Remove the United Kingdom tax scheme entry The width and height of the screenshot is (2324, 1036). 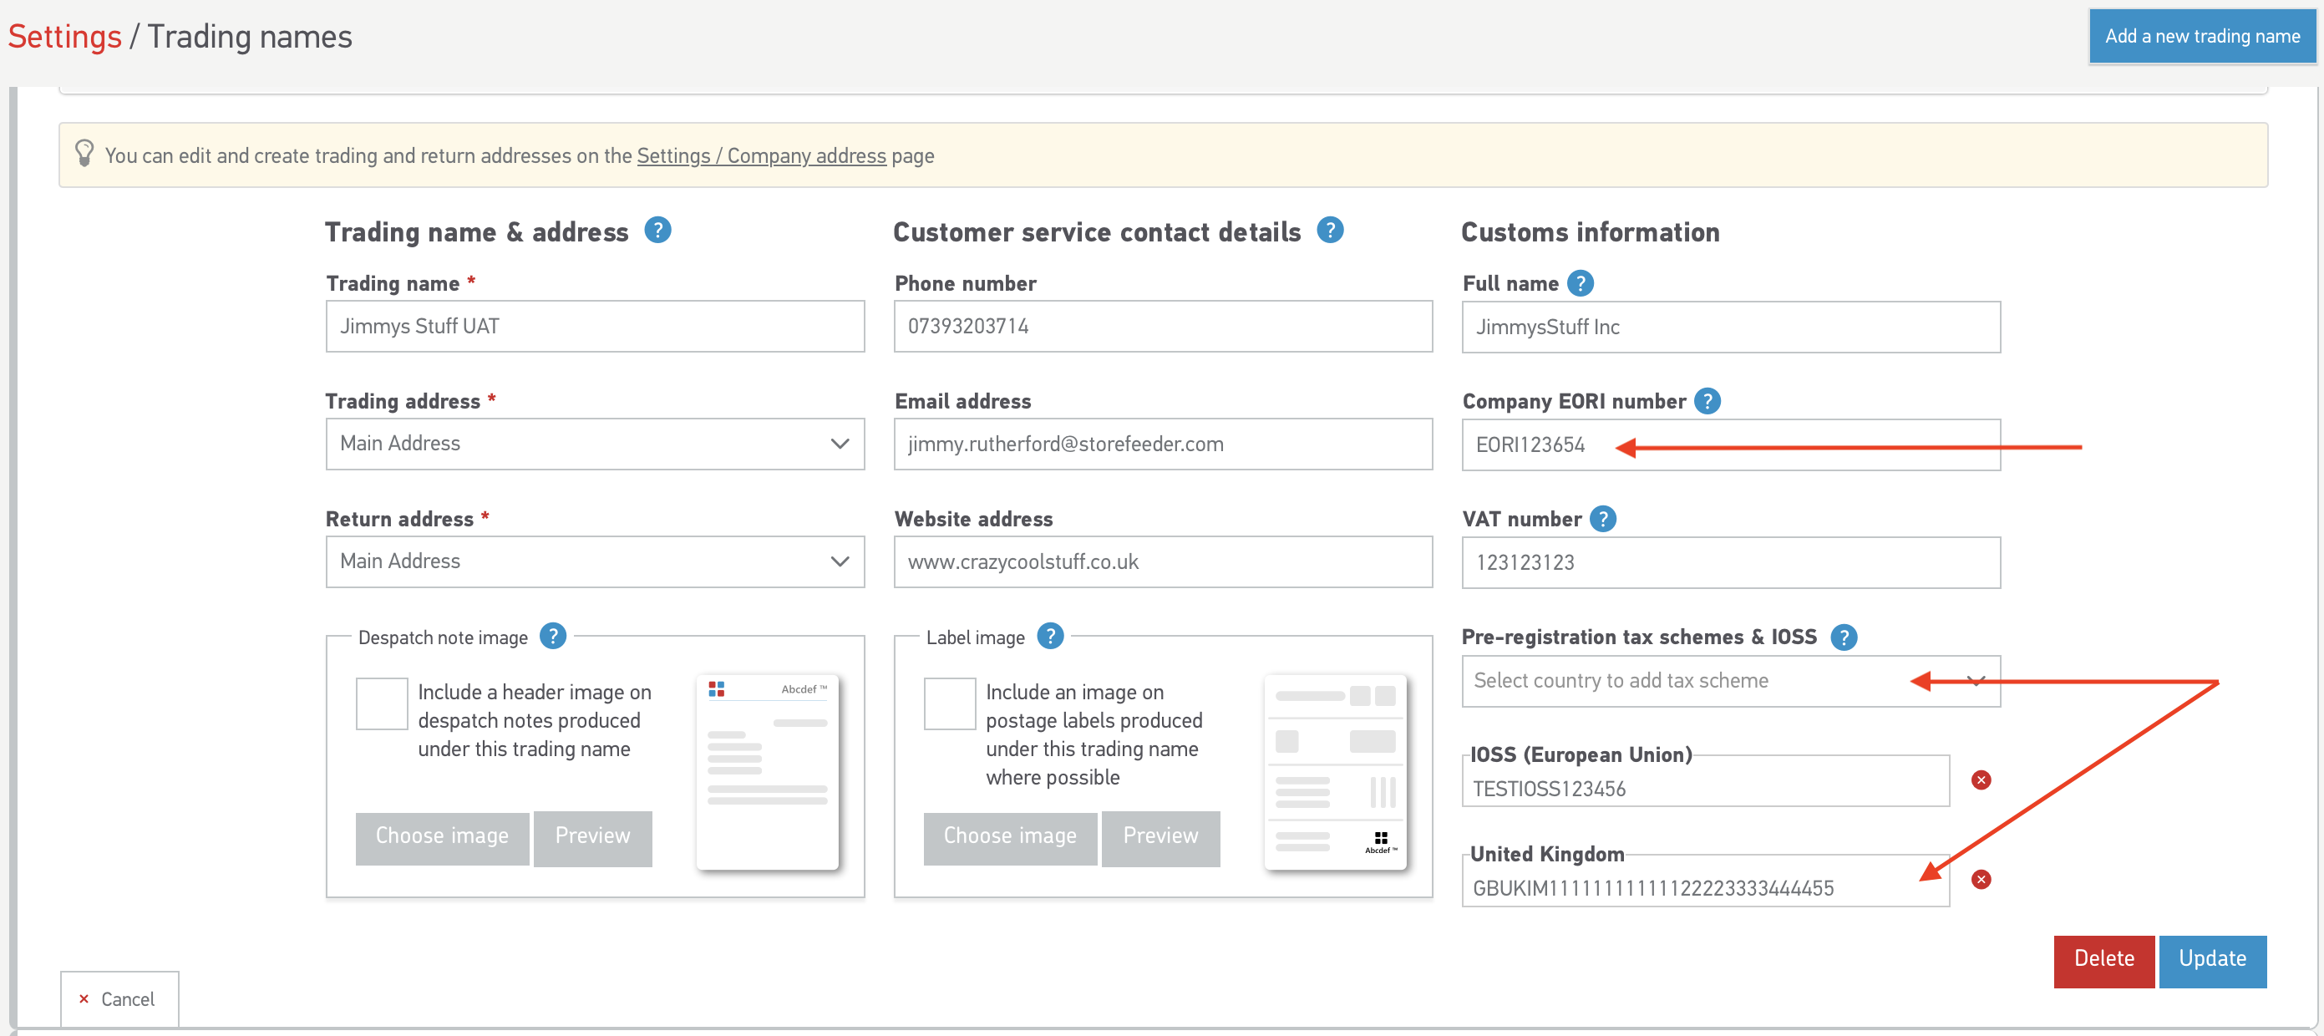pos(1981,879)
